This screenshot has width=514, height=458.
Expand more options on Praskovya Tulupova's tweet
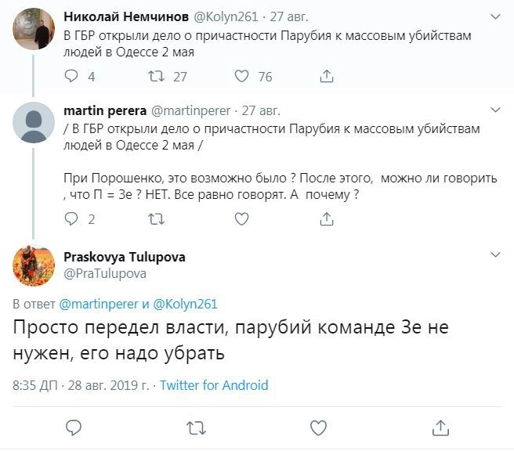(495, 255)
